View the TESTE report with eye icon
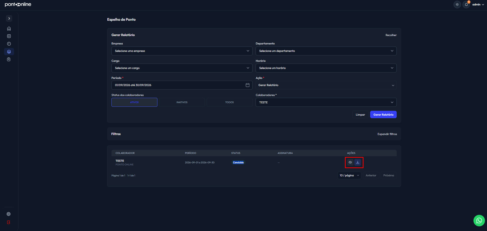487x231 pixels. click(350, 163)
